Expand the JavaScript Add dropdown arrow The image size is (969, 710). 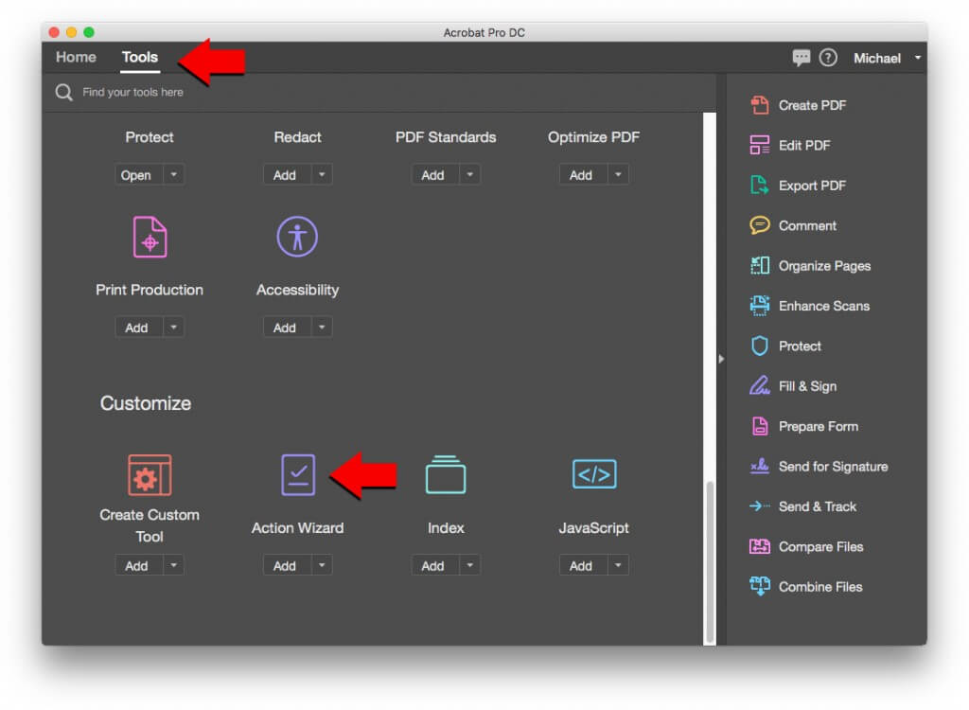618,565
